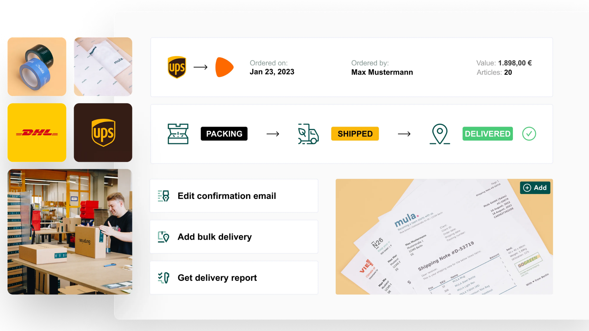Click the location pin delivered icon
Screen dimensions: 589x331
point(440,134)
